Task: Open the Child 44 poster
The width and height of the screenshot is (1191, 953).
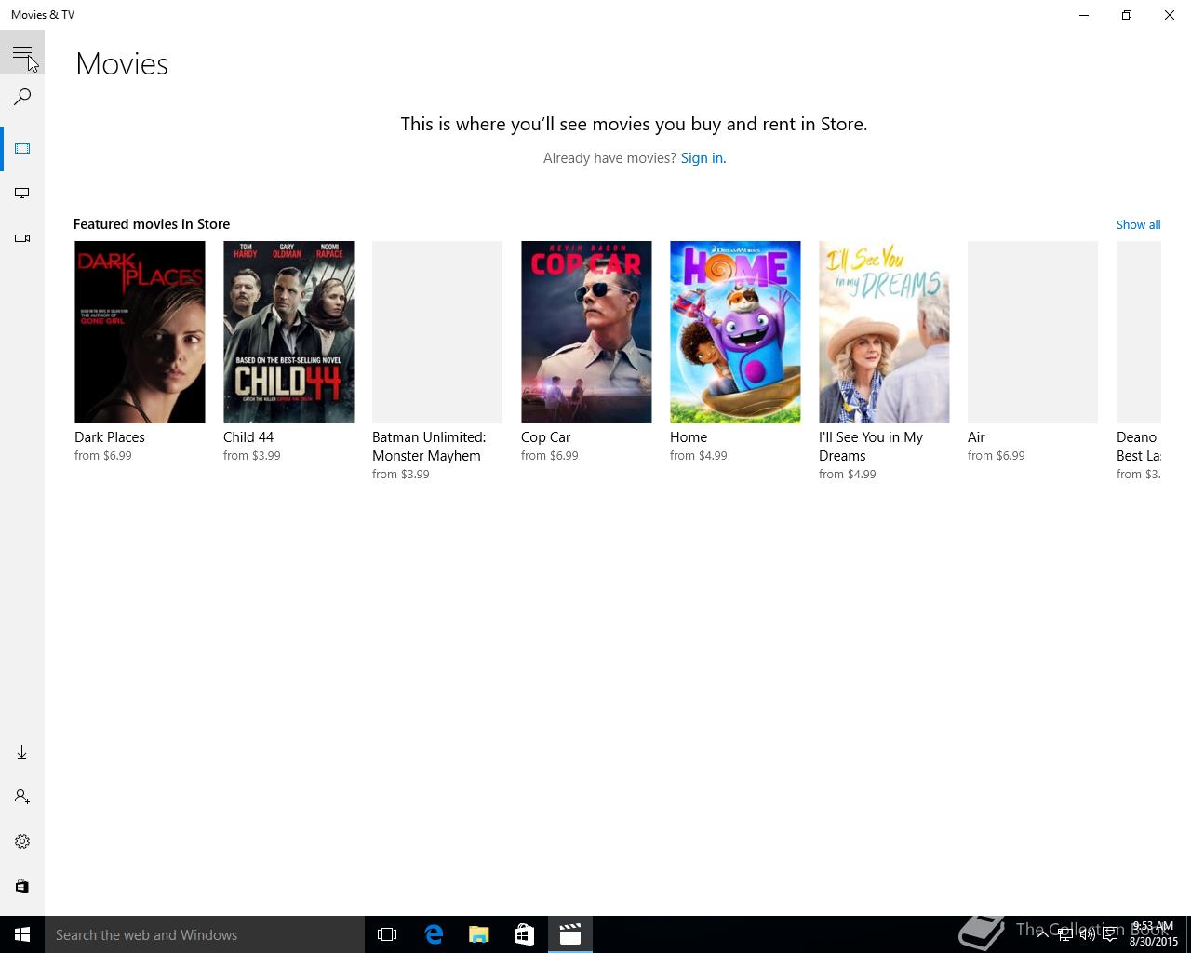Action: coord(288,332)
